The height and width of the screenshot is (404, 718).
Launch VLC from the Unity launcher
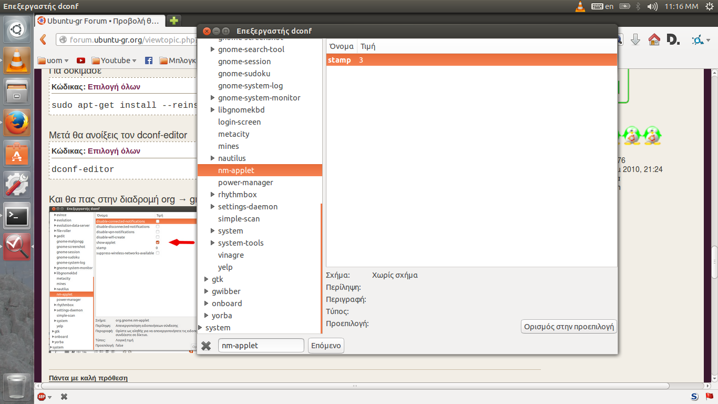(x=17, y=60)
